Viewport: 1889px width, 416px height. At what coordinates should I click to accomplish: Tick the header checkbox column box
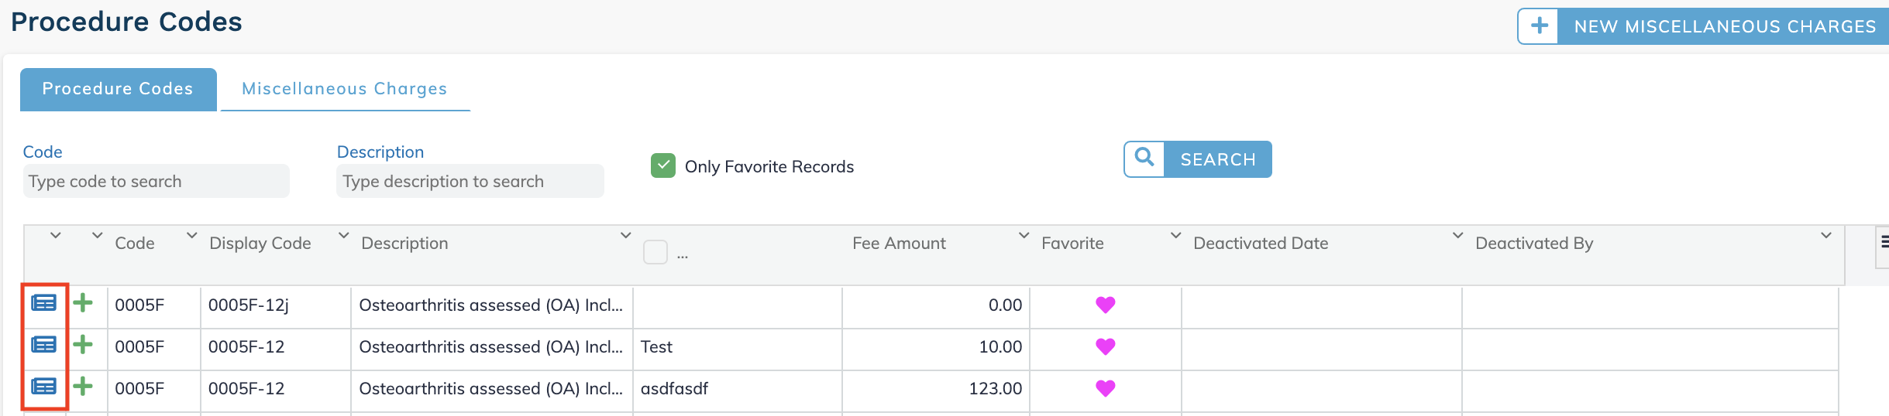point(655,252)
